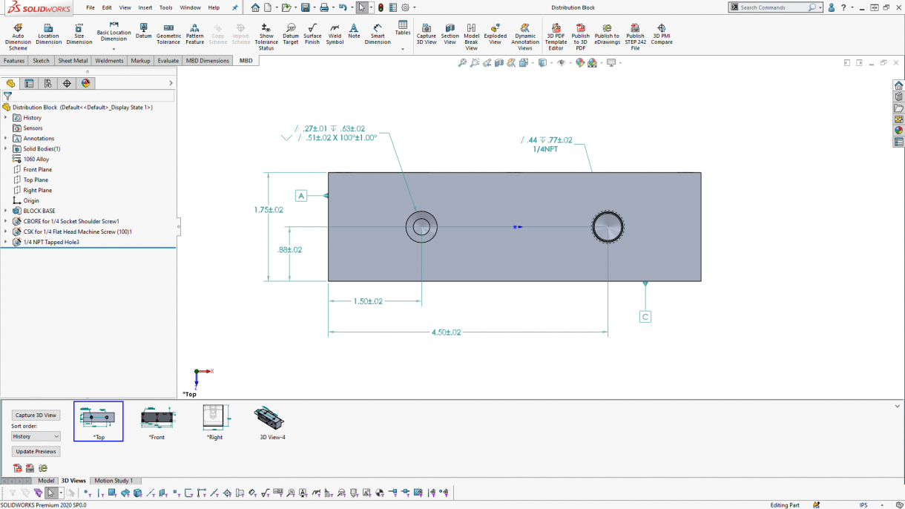Open the Basic Location Dimension dropdown arrow

[113, 50]
